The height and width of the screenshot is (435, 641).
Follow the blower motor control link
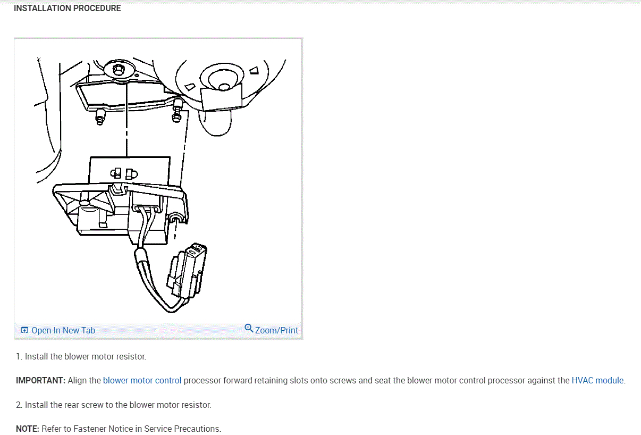coord(142,381)
